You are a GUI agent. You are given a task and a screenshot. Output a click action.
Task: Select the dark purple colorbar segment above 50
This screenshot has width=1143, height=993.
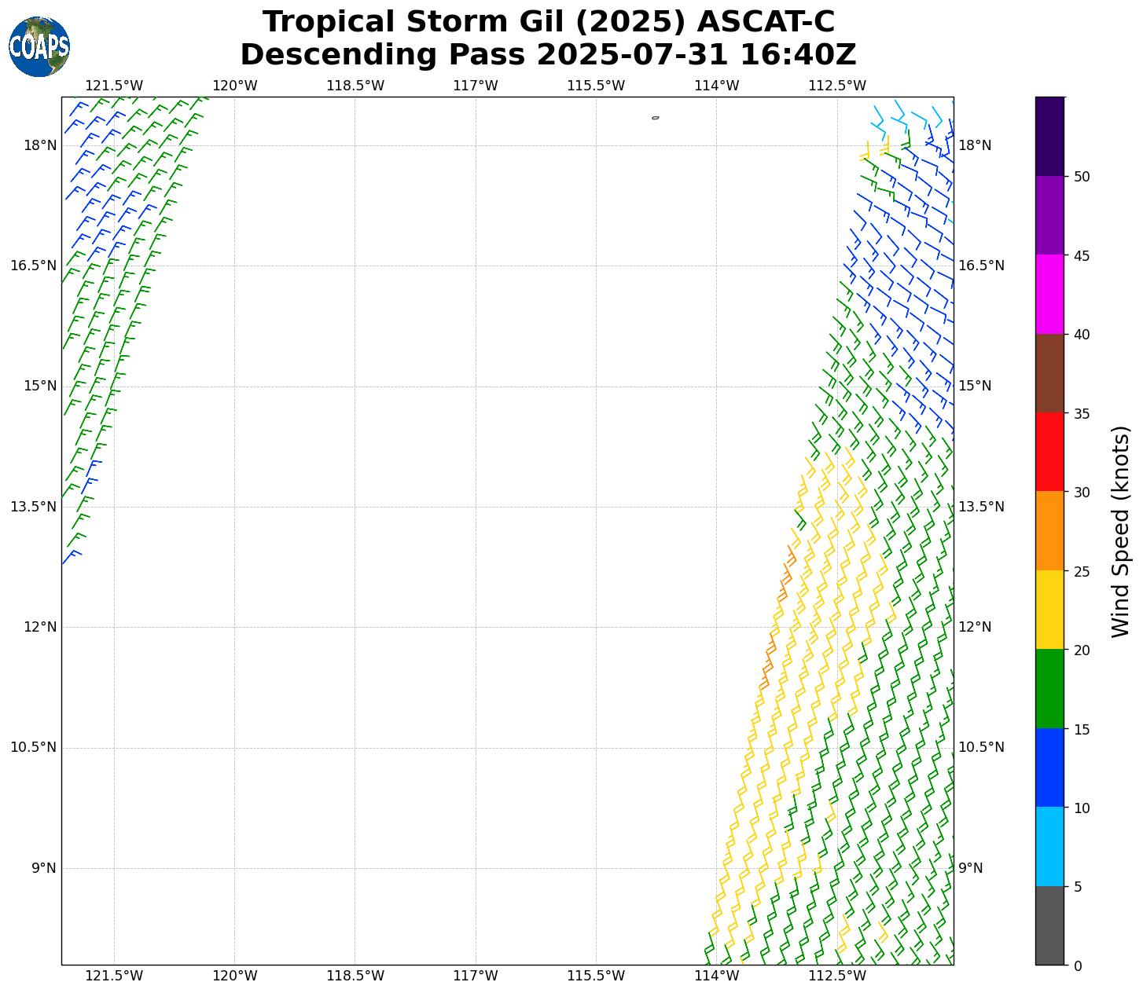click(1049, 136)
